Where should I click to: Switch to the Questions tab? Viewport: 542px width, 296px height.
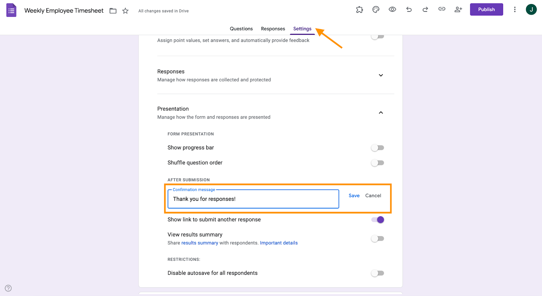(x=241, y=29)
